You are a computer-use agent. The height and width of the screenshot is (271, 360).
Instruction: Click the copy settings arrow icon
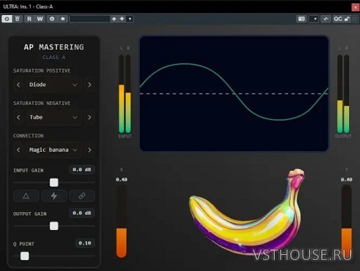click(x=63, y=19)
